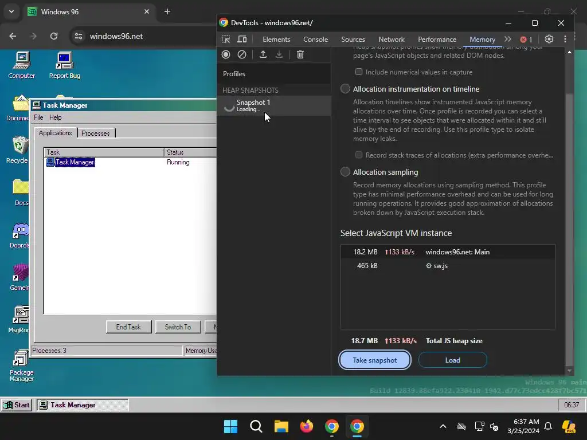587x440 pixels.
Task: Open a new browser tab with plus
Action: 167,11
